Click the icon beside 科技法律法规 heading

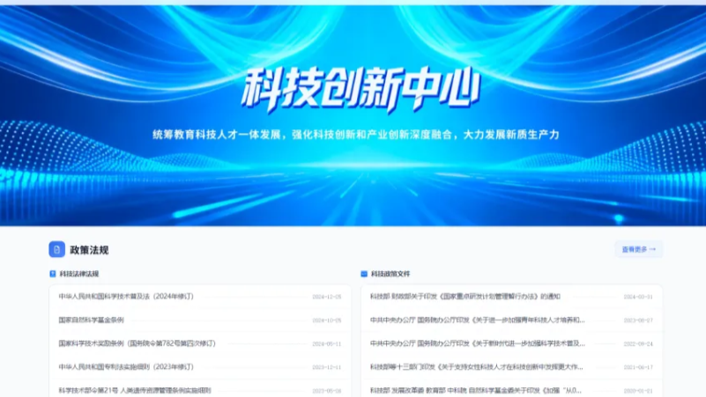52,274
